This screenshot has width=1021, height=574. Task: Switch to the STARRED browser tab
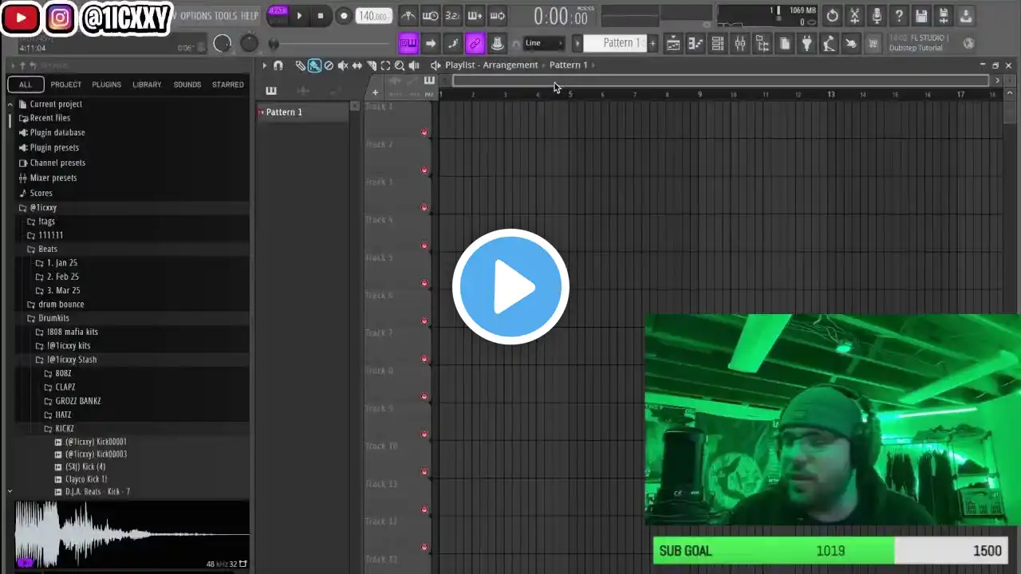click(228, 85)
